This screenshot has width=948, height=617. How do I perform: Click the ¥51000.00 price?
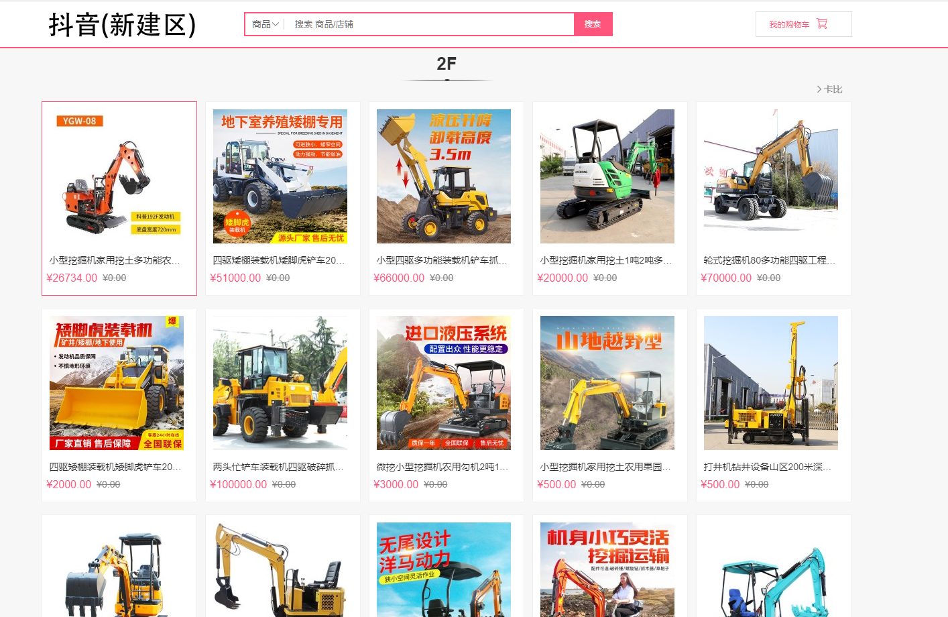pos(235,278)
